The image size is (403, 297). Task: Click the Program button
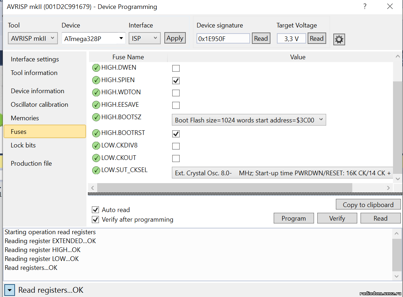point(294,218)
